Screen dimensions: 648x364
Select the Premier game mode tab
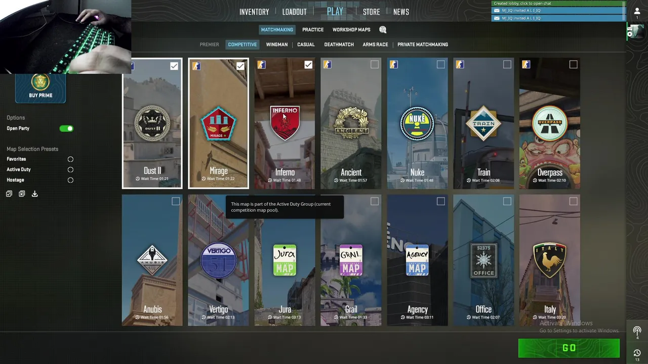(209, 44)
